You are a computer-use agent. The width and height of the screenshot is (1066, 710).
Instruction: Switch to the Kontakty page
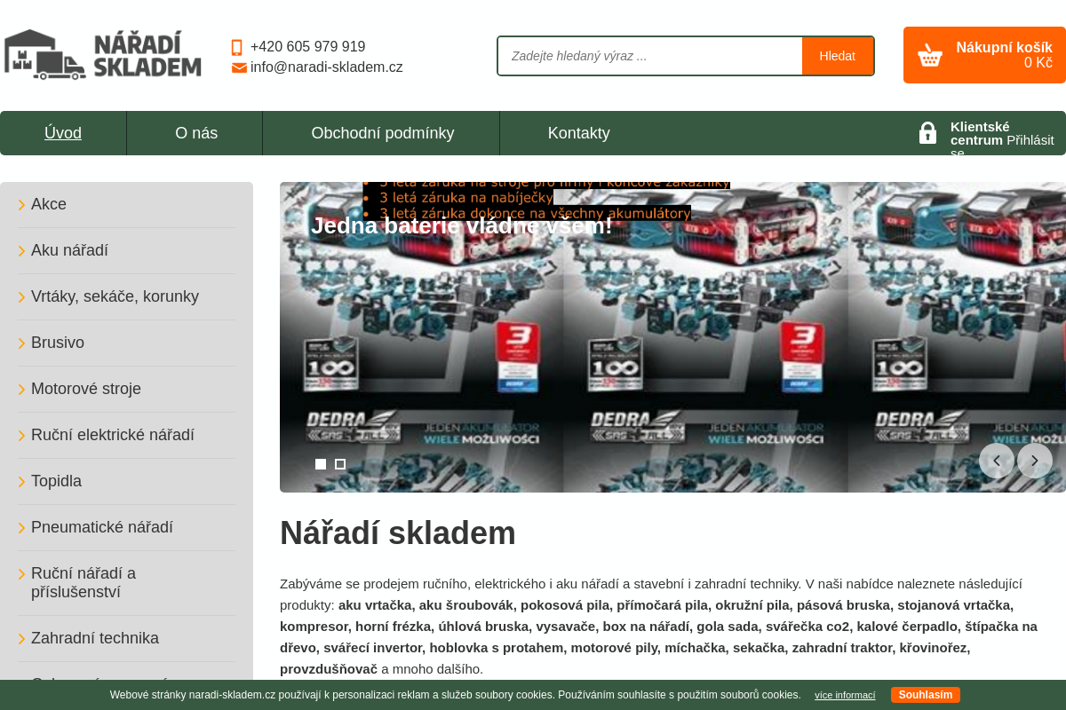pyautogui.click(x=578, y=132)
